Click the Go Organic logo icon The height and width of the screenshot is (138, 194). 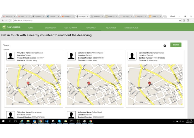click(4, 27)
